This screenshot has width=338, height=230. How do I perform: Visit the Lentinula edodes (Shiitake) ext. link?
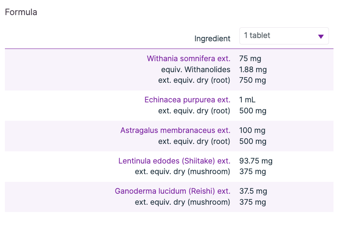pos(174,161)
